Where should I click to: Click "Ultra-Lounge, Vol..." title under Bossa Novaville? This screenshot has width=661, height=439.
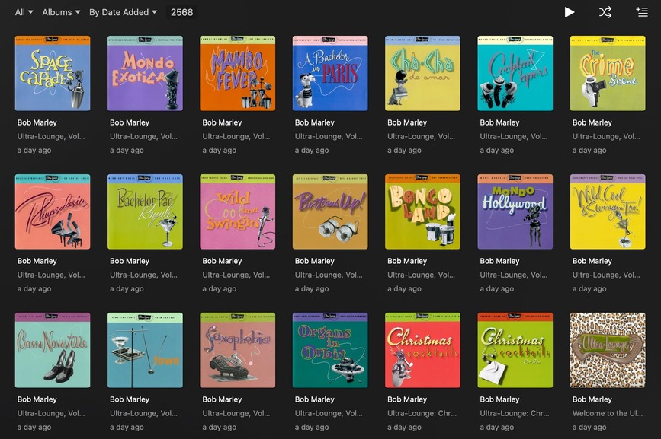(51, 413)
